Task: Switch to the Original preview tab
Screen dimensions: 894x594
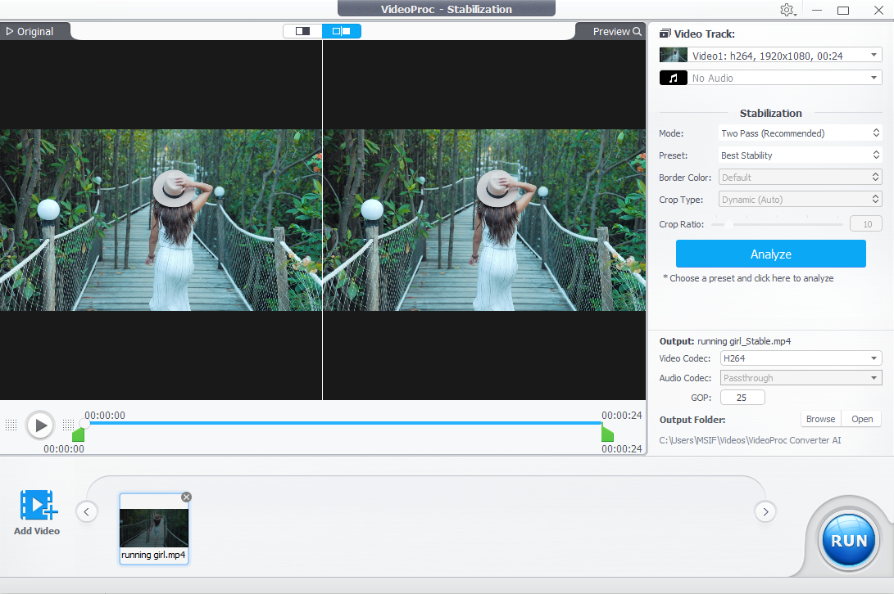Action: tap(31, 31)
